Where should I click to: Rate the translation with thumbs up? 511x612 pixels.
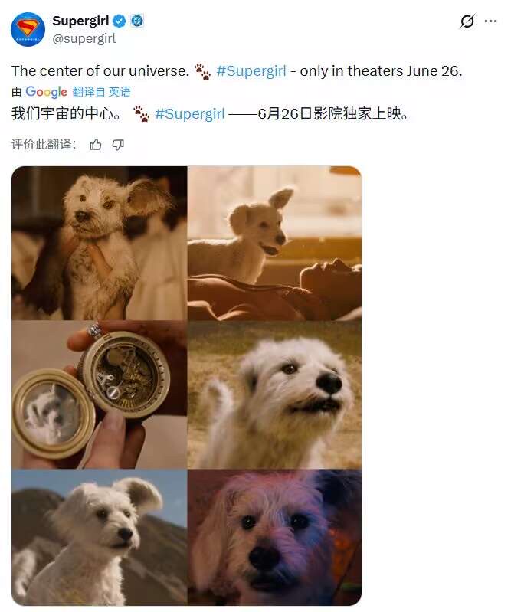(x=96, y=145)
